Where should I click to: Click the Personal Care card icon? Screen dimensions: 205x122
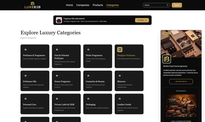click(x=26, y=99)
